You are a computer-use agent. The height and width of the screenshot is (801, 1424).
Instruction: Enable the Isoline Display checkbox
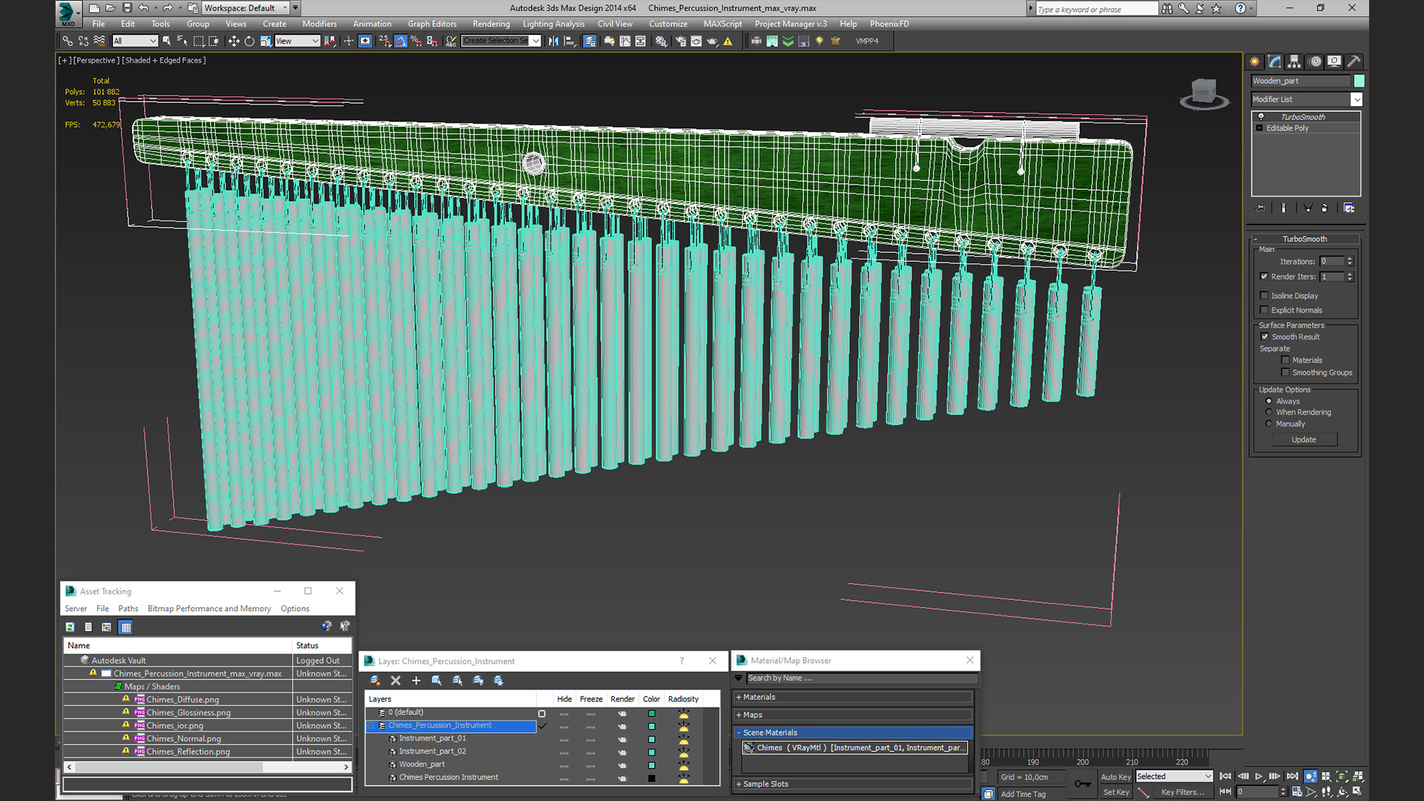click(1264, 296)
